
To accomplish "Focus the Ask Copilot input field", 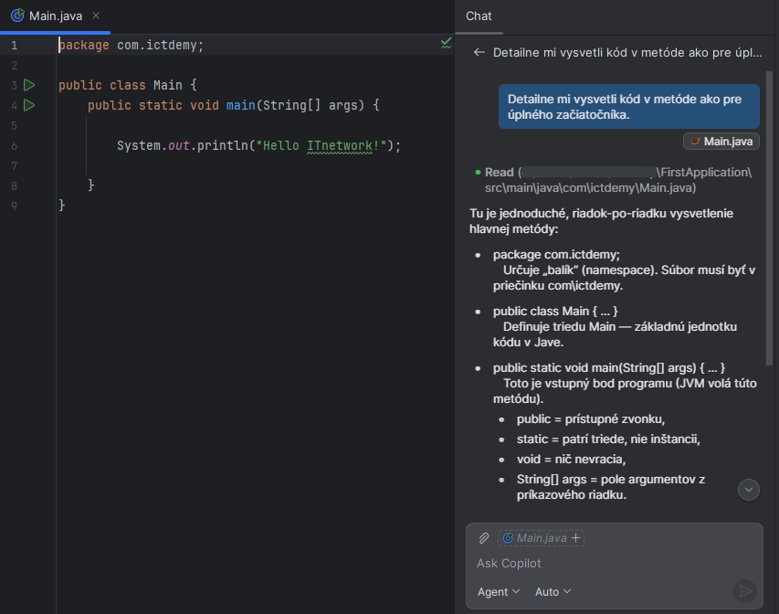I will pos(614,563).
